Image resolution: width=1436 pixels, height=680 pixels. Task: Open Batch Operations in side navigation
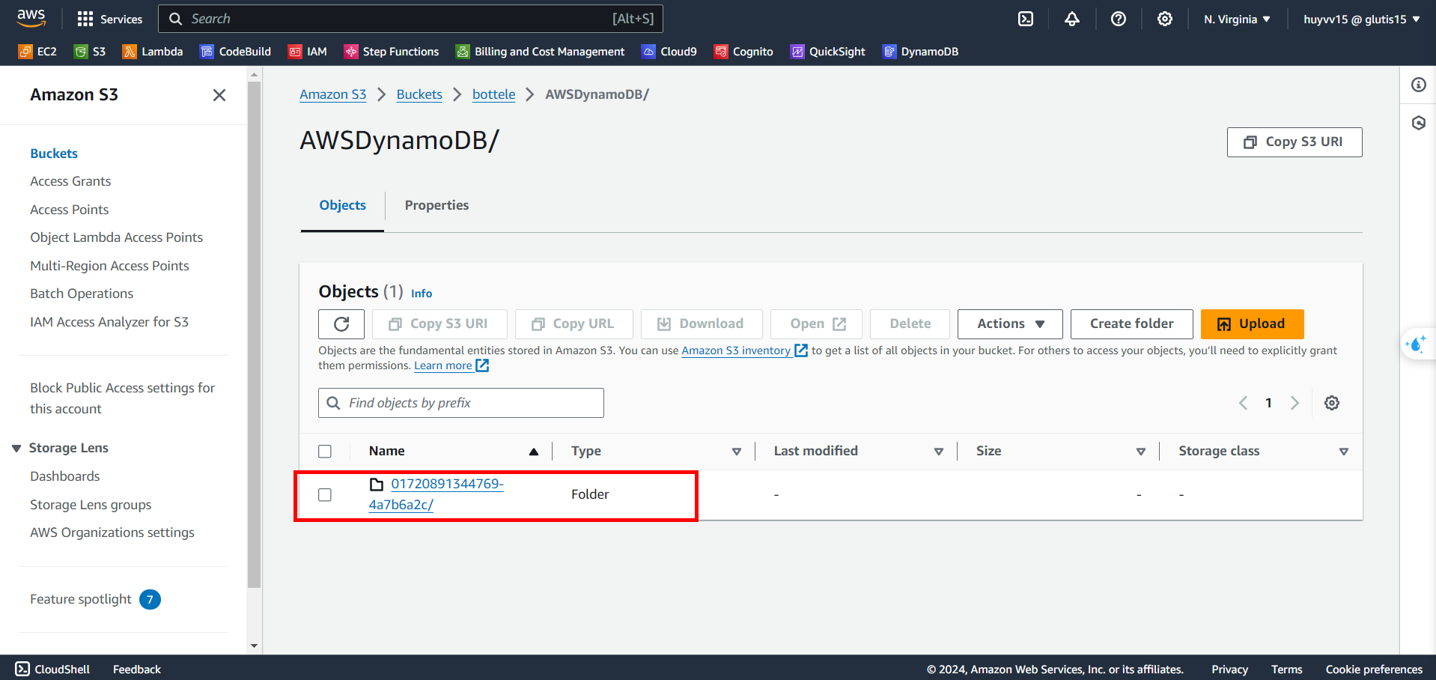[82, 294]
